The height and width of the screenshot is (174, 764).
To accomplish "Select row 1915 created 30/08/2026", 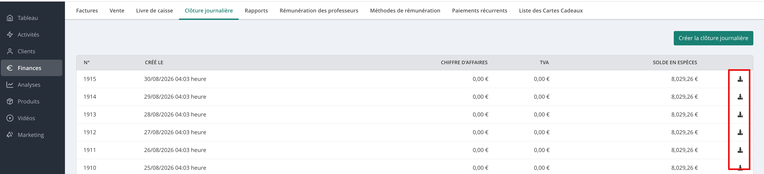I will (414, 79).
